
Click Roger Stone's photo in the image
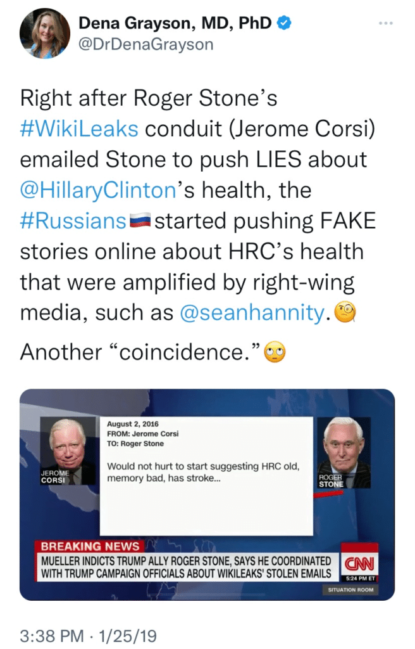(344, 451)
